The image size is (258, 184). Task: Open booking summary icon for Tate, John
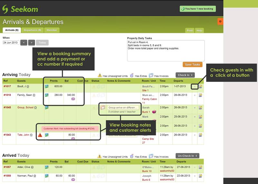click(x=47, y=135)
